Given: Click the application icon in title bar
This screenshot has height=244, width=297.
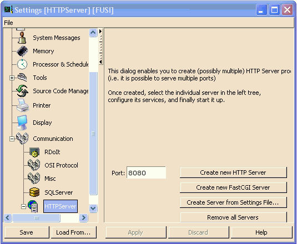Looking at the screenshot, I should (8, 9).
